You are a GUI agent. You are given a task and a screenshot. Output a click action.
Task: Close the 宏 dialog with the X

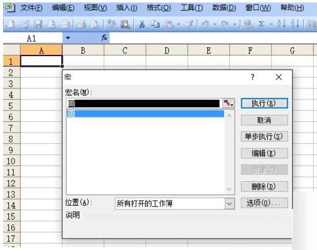click(279, 77)
